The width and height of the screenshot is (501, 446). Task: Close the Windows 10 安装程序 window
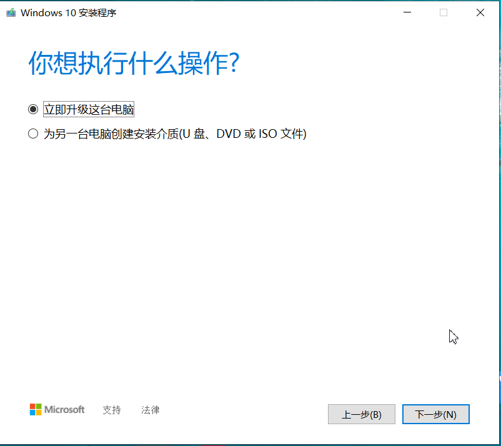(x=480, y=12)
